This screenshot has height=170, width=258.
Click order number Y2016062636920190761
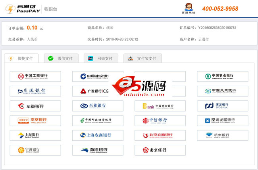(x=217, y=28)
